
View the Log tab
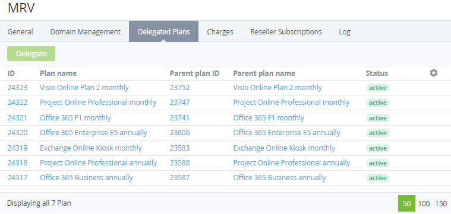(x=345, y=31)
